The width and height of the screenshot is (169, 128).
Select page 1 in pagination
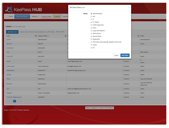(x=15, y=101)
